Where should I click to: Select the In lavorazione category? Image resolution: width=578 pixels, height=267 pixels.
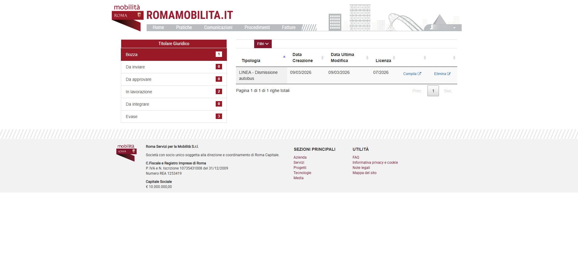[x=139, y=92]
